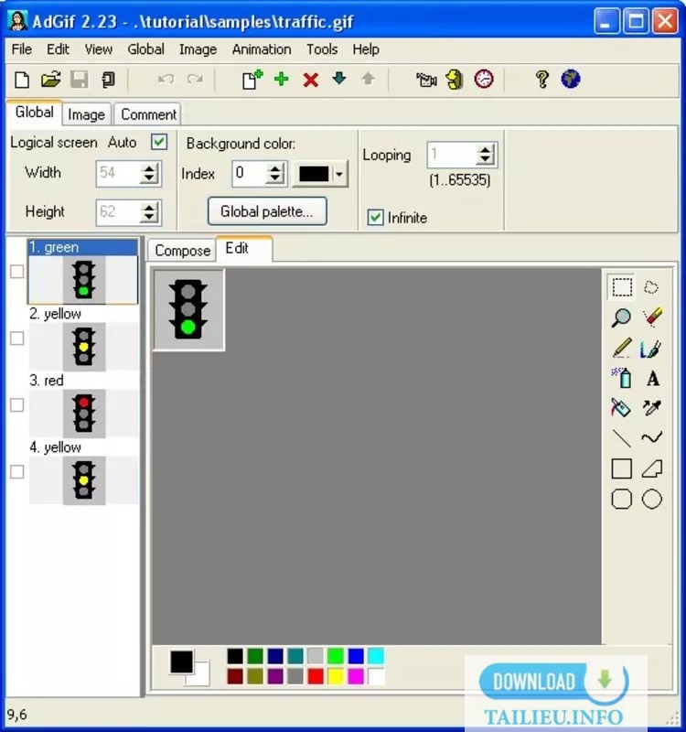Move frame down with the down arrow
686x732 pixels.
pos(339,79)
